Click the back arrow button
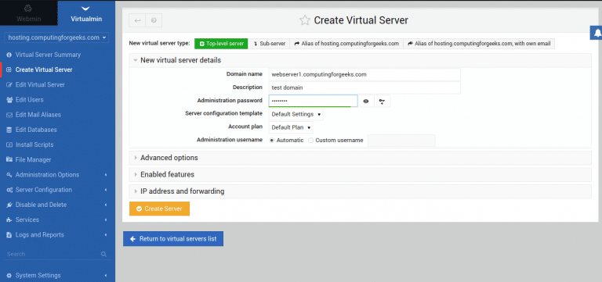Screen dimensions: 602x282 [x=137, y=20]
